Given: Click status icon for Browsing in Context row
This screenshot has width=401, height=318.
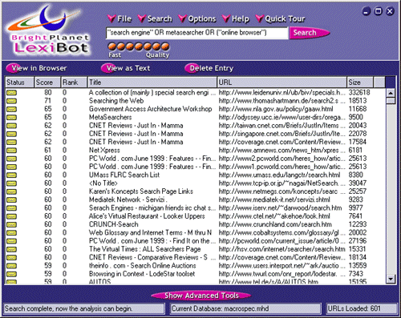Looking at the screenshot, I should tap(11, 274).
